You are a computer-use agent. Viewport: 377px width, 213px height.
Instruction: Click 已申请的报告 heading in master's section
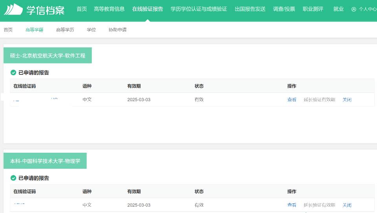click(x=34, y=72)
